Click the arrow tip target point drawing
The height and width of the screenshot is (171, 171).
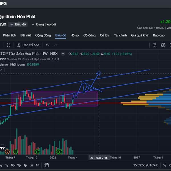point(99,73)
